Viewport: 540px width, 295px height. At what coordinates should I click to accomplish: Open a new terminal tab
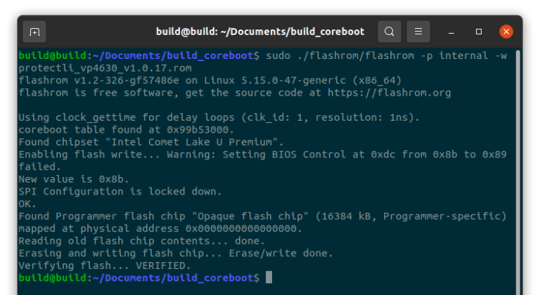tap(34, 32)
